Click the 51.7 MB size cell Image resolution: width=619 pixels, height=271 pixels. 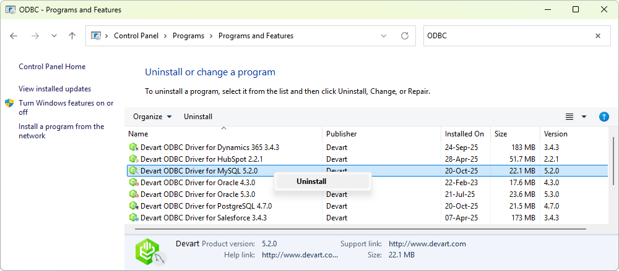coord(521,159)
